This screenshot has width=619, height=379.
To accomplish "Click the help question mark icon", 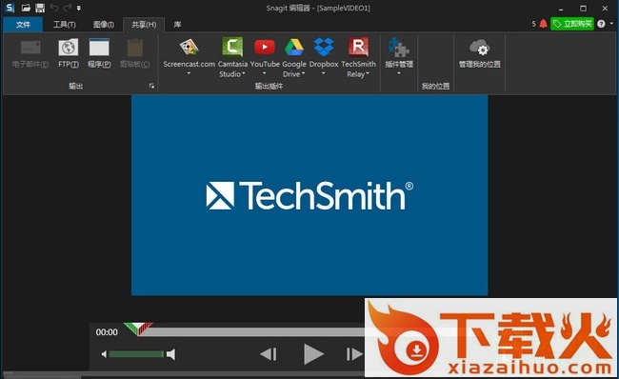I will coord(601,24).
